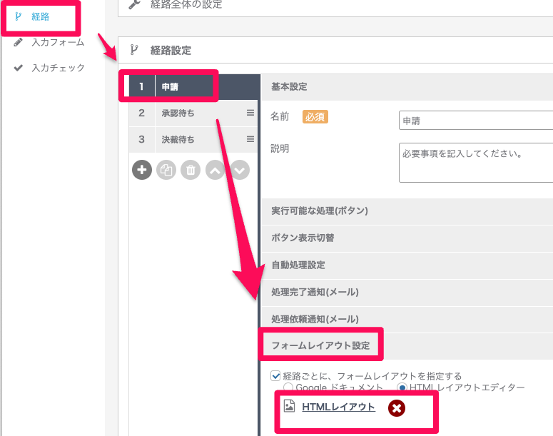Collapse フォームレイアウト設定 section

pos(407,345)
